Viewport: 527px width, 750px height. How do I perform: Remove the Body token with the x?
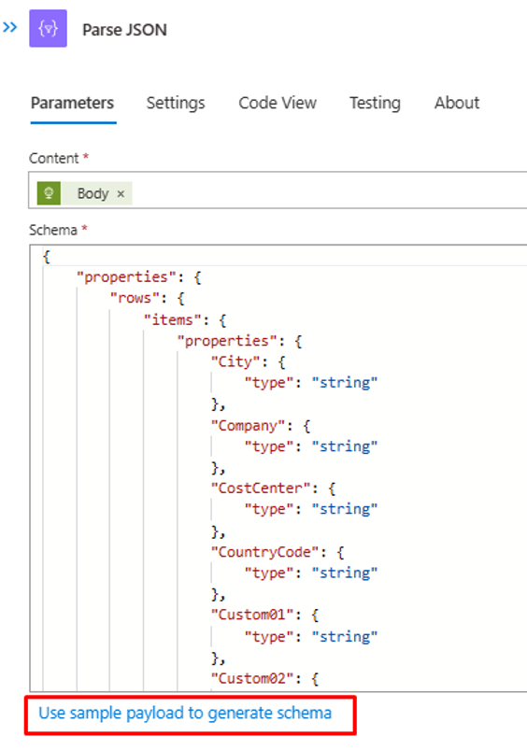click(121, 193)
